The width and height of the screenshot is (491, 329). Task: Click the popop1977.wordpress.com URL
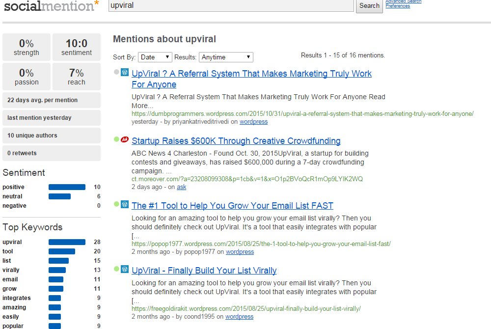coord(261,244)
